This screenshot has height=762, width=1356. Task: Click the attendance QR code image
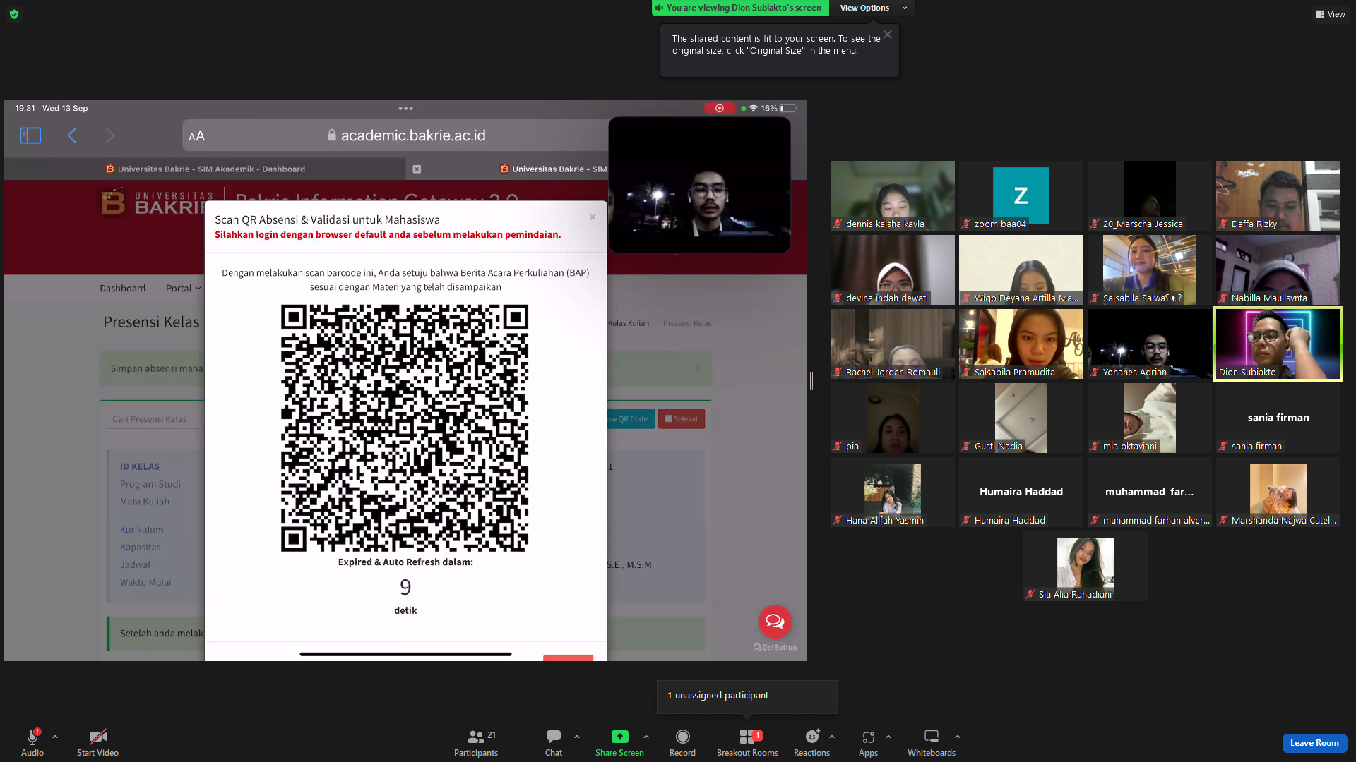coord(405,428)
